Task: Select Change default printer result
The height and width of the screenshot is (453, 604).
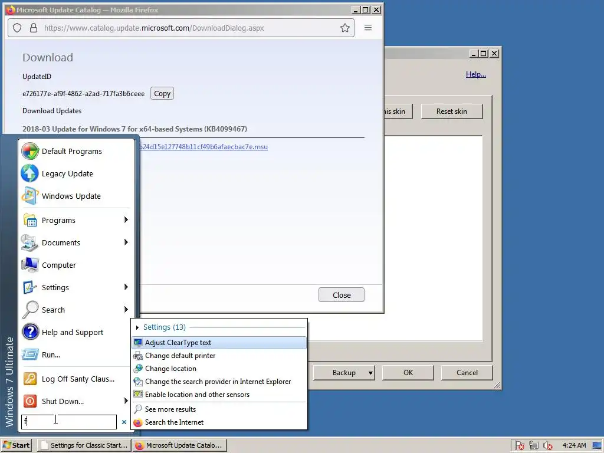Action: [x=219, y=356]
